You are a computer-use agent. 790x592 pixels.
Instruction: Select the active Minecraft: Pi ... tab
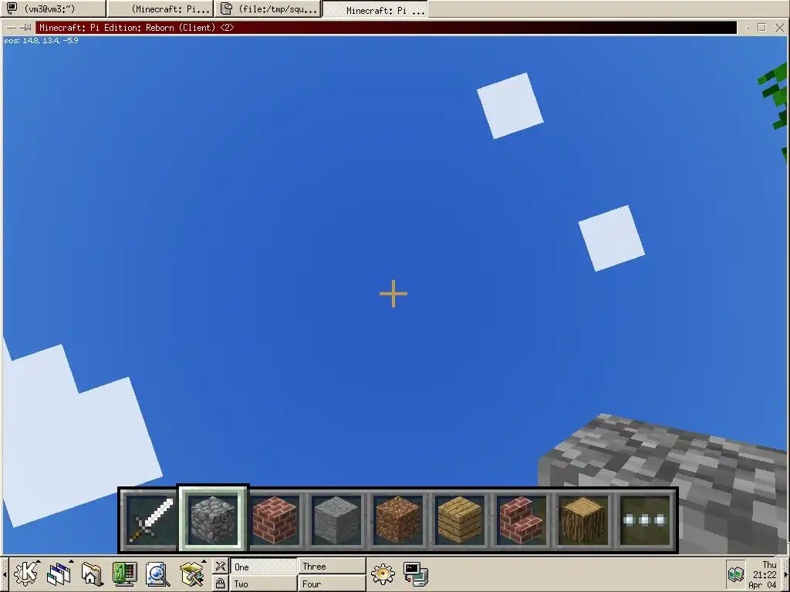376,9
